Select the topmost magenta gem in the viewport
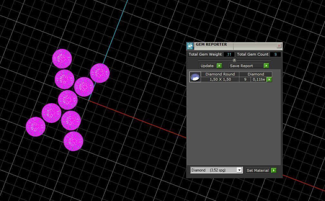Screen dimensions: 325x201 pos(62,59)
